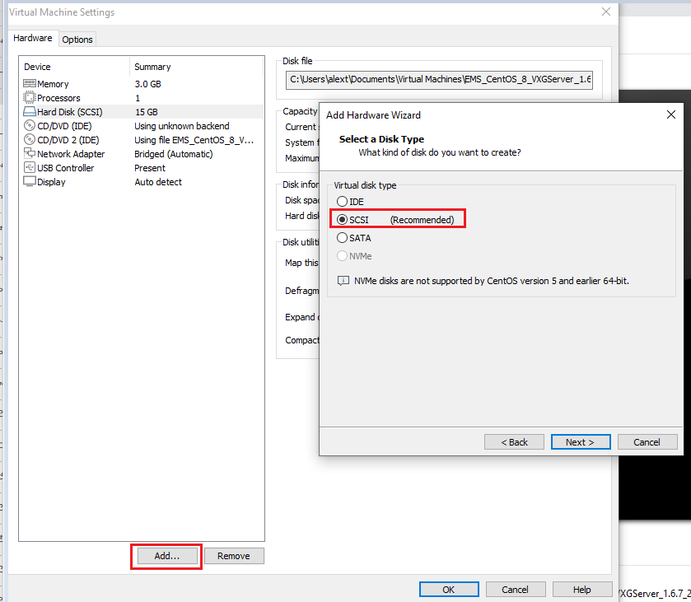This screenshot has width=691, height=602.
Task: Cancel the Add Hardware Wizard
Action: tap(647, 442)
